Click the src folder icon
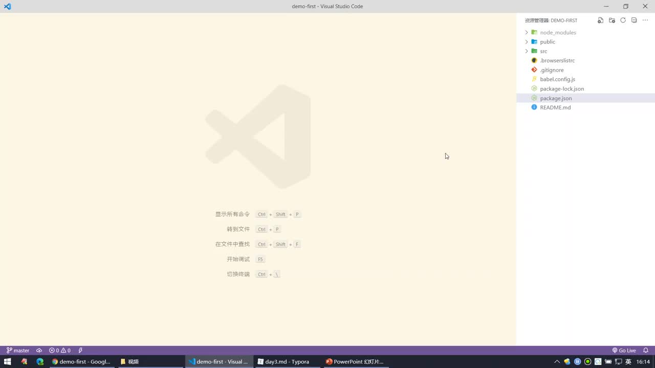The image size is (655, 368). point(534,51)
